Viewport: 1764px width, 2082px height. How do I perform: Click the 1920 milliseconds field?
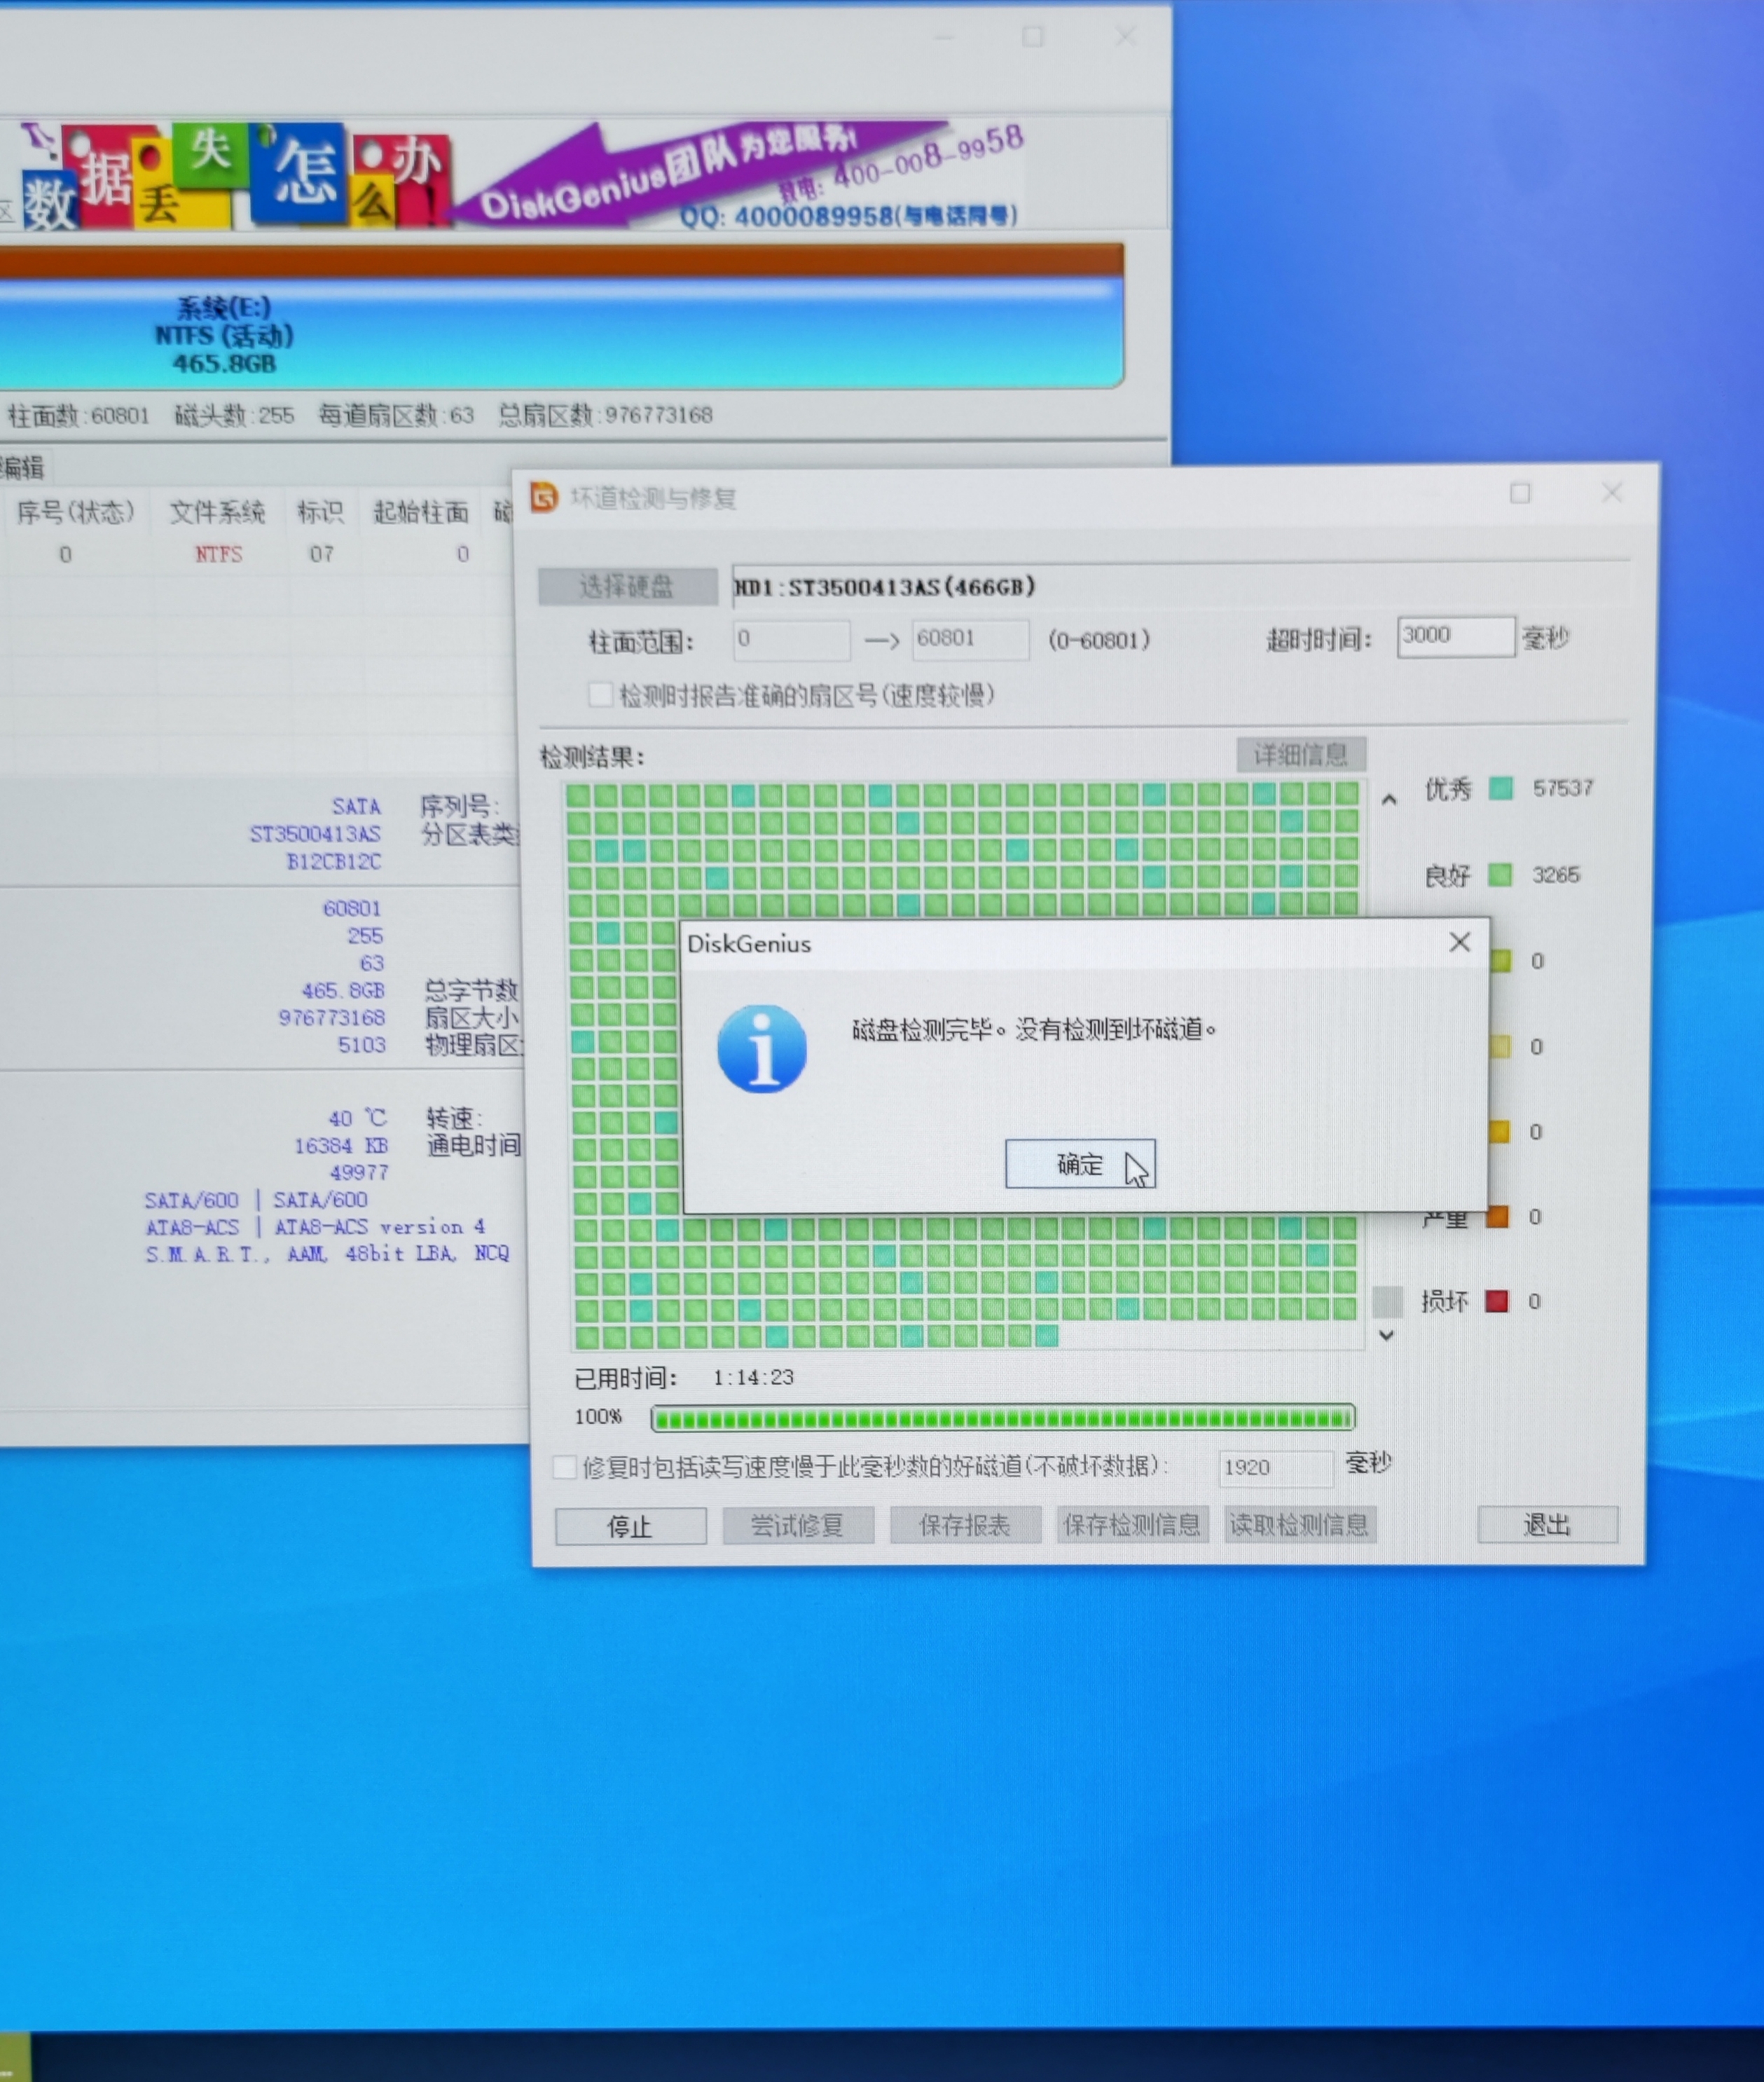coord(1275,1467)
